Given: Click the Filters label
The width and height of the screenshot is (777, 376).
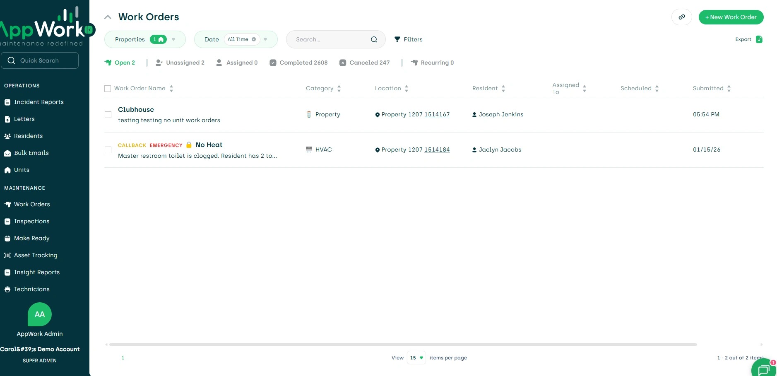Looking at the screenshot, I should coord(413,39).
